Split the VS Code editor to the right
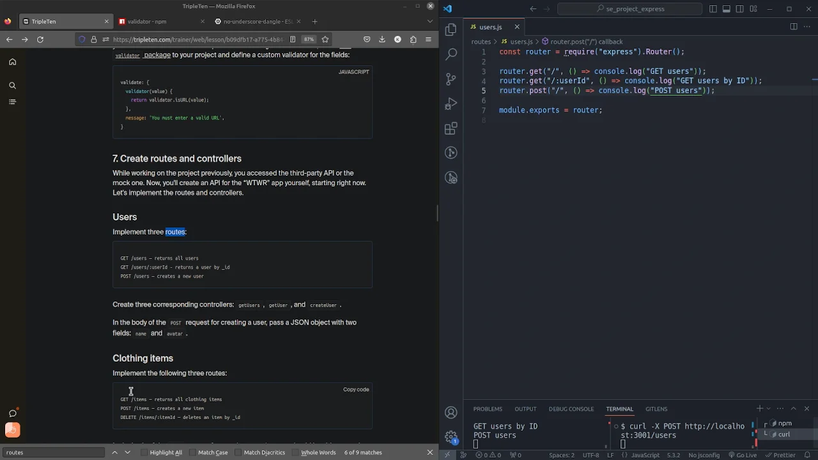The width and height of the screenshot is (818, 460). tap(793, 27)
